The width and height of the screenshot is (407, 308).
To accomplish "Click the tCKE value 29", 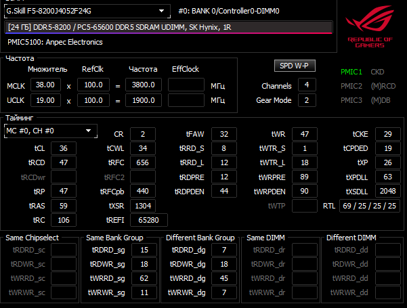I will (x=388, y=134).
